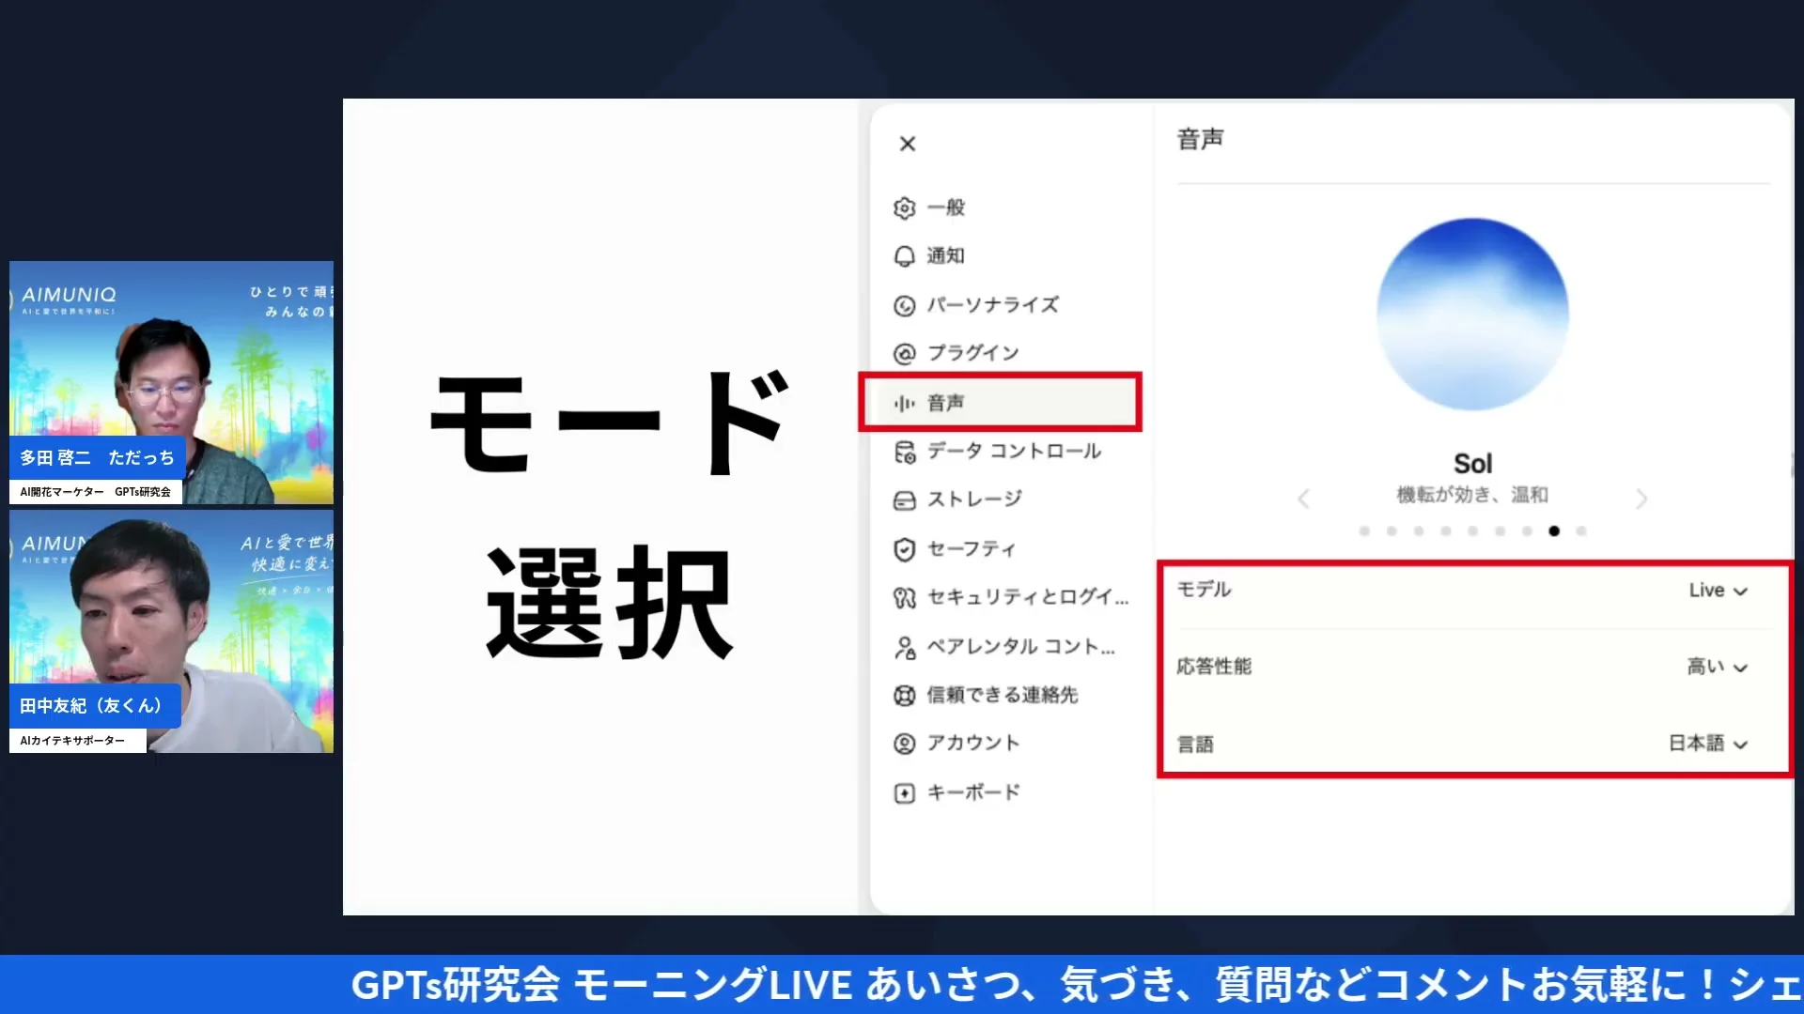Image resolution: width=1804 pixels, height=1014 pixels.
Task: Click the icon beside パーソナライズ
Action: tap(904, 305)
